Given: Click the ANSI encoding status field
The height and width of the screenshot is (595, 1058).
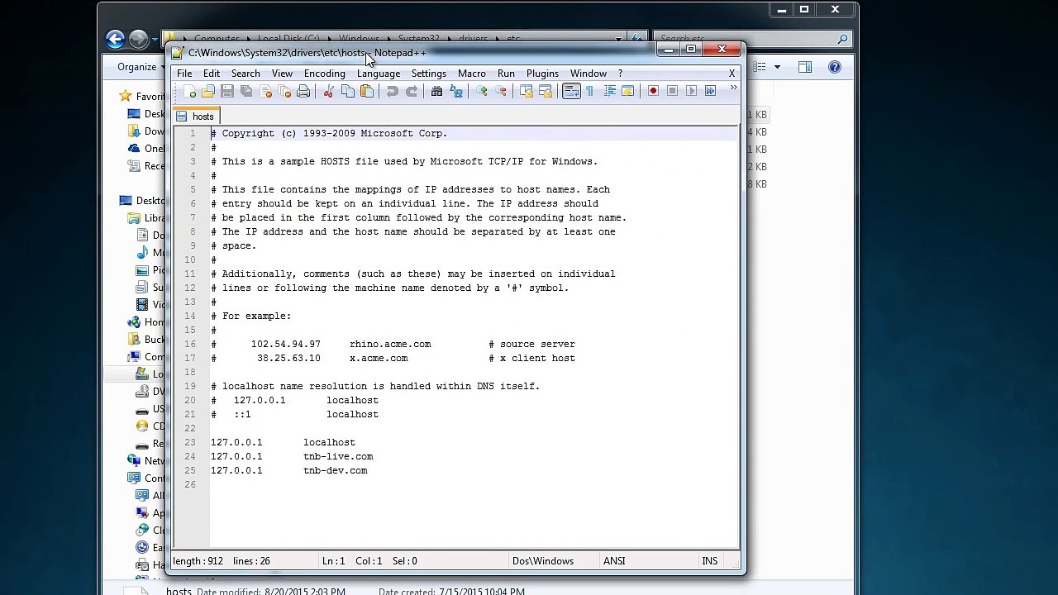Looking at the screenshot, I should coord(614,561).
